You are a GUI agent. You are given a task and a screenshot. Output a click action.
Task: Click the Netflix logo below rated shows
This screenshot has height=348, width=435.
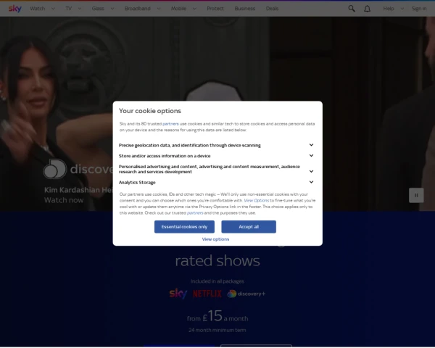coord(207,294)
